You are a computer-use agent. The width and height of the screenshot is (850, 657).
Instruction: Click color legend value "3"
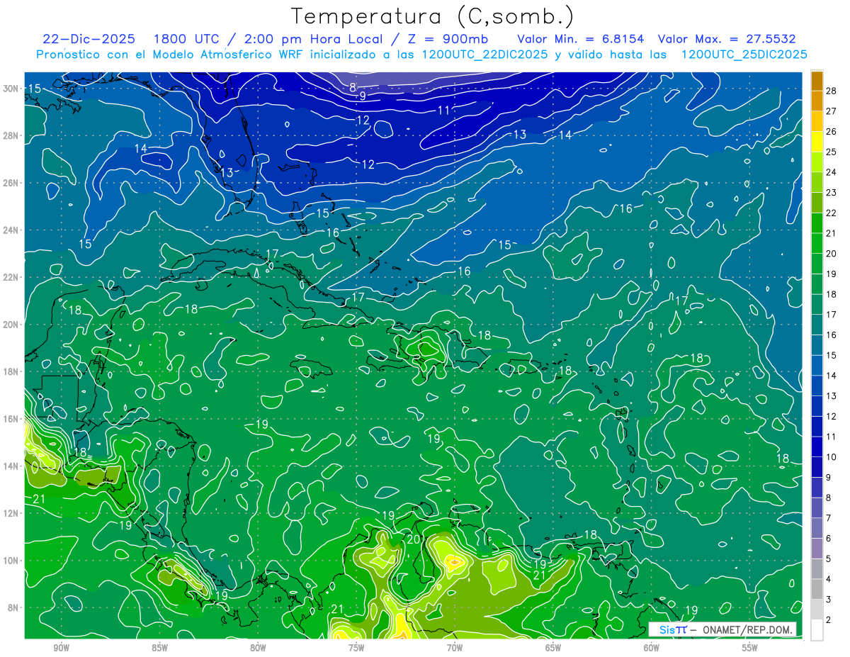(829, 600)
